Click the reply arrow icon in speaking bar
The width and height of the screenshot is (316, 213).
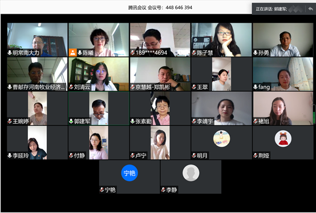tap(310, 9)
